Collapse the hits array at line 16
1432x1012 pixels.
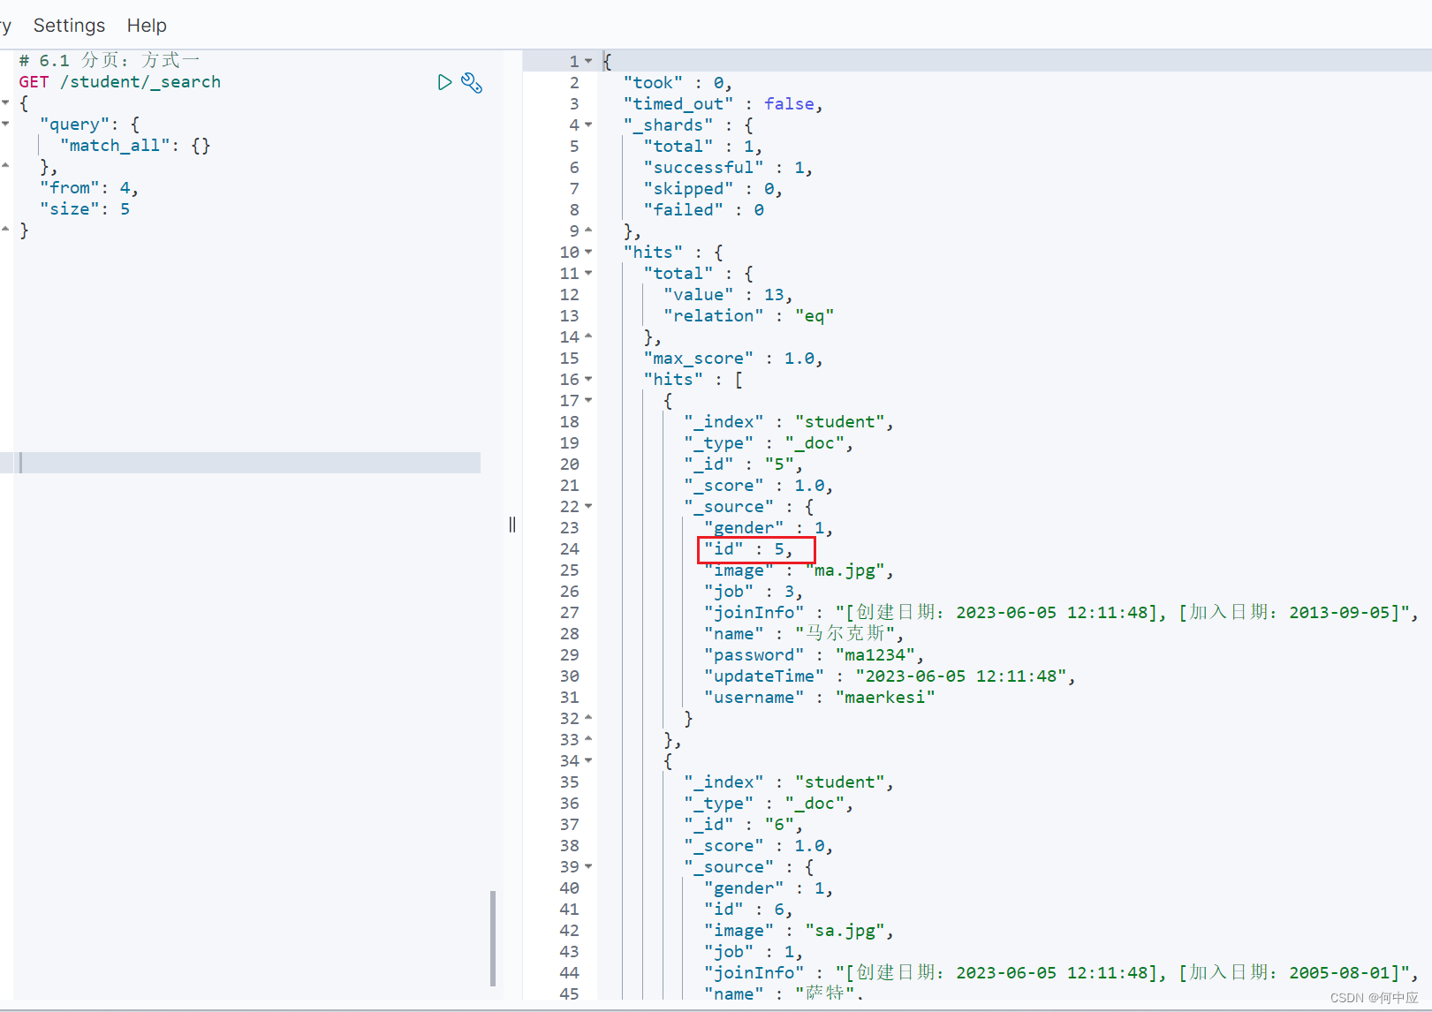588,379
